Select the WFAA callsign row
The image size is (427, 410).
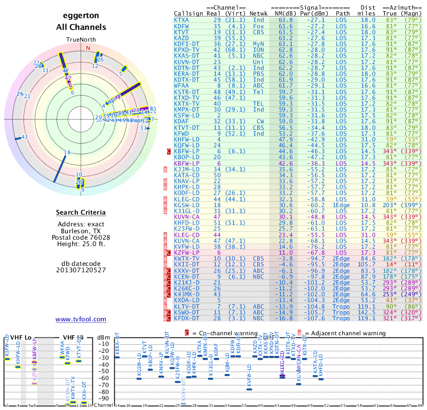click(181, 85)
